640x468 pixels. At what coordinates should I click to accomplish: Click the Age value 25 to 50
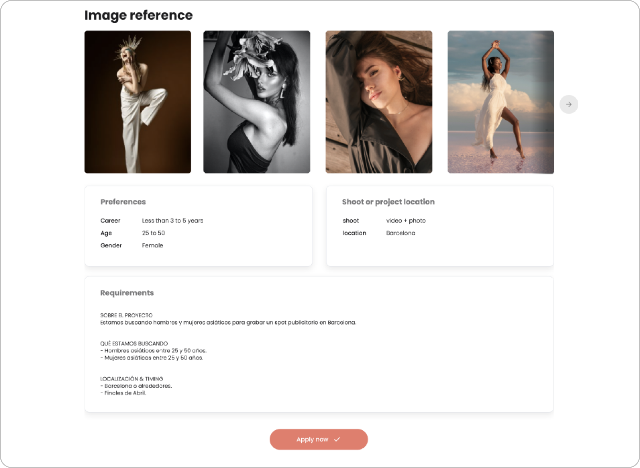coord(154,233)
